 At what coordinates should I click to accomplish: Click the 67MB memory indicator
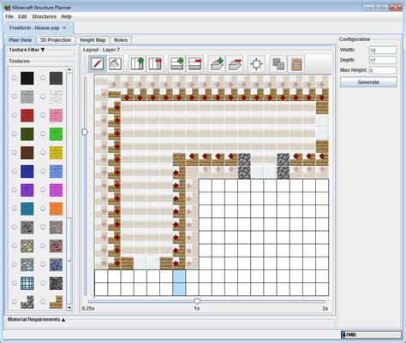pos(372,334)
